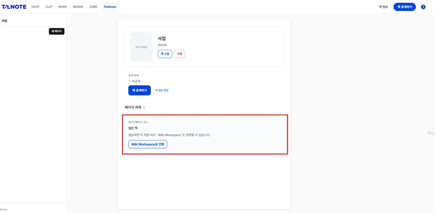Open the CARD section

click(93, 7)
